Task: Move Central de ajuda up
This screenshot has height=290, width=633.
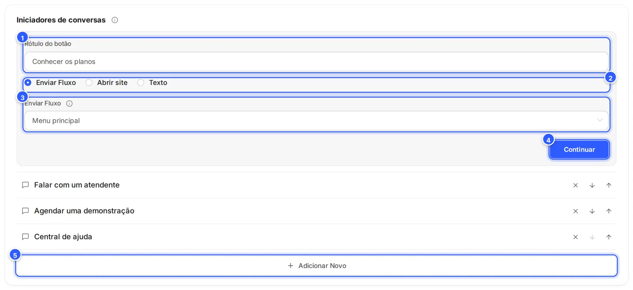Action: pos(609,237)
